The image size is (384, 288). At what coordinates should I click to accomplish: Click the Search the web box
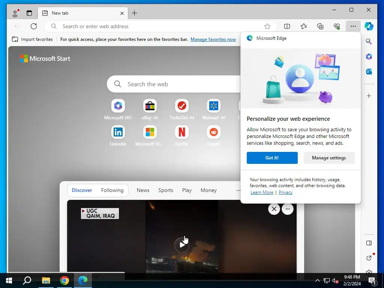(174, 84)
